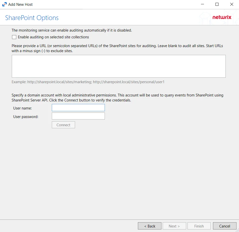Click the Add New Host app icon
Screen dimensions: 239x232
[x=5, y=4]
